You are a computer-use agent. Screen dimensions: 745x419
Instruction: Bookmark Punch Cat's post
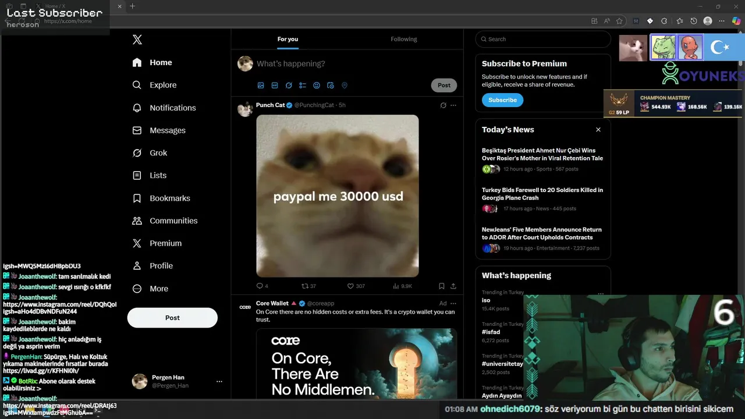442,286
